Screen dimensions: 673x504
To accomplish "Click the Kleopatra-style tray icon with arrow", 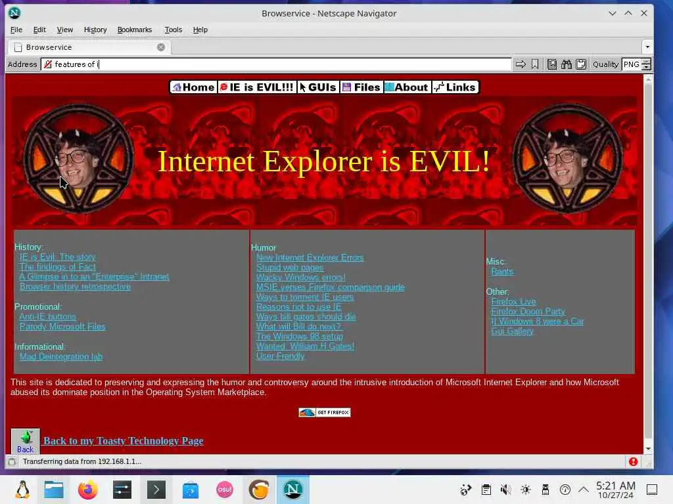I will coord(466,490).
